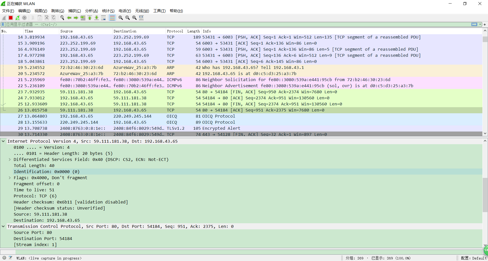
Task: Open the 工具(T) menu
Action: [159, 11]
